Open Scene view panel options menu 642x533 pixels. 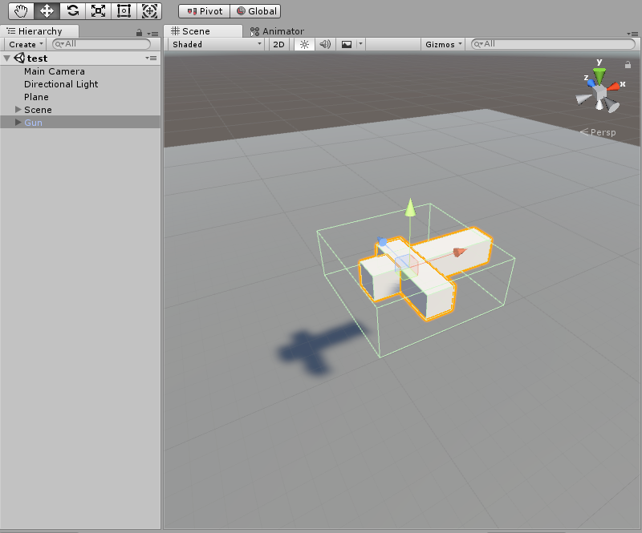tap(632, 34)
